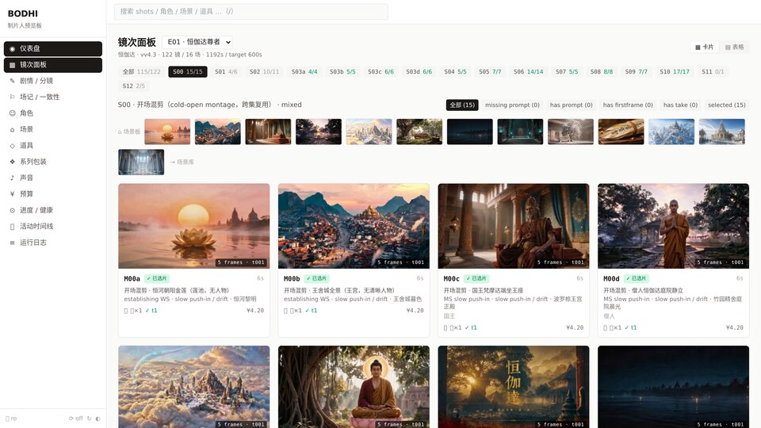Select the S10 17/17 scene tab
This screenshot has height=428, width=761.
click(x=675, y=72)
